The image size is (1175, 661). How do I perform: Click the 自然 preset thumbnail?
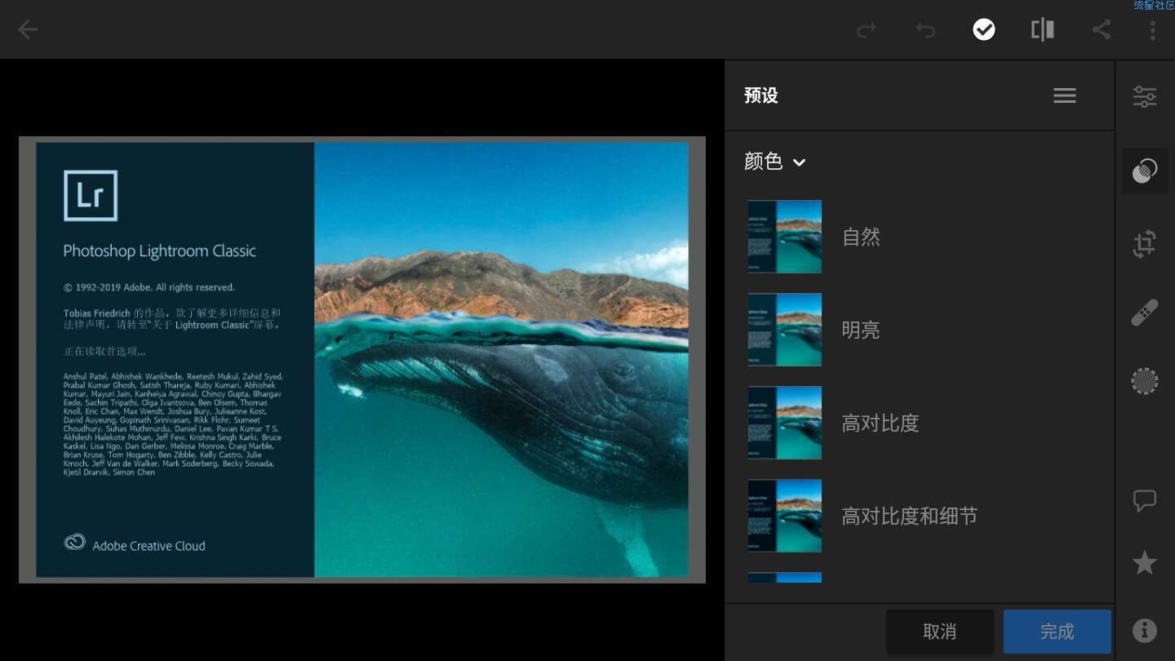[x=785, y=237]
